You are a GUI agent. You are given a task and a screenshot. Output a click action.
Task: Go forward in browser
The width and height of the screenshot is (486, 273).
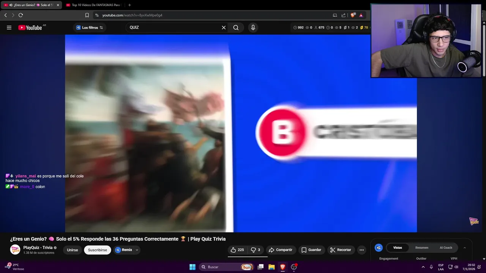pyautogui.click(x=13, y=15)
